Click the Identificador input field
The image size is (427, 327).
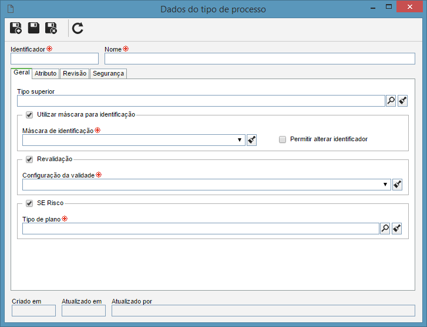55,59
